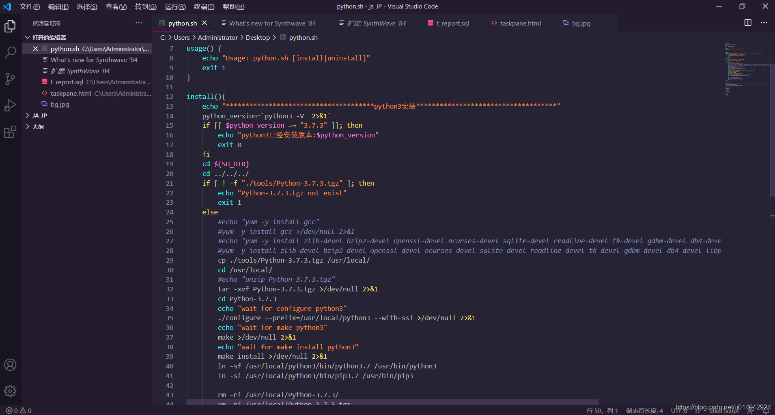This screenshot has height=415, width=775.
Task: Open the Explorer view in the activity bar
Action: (10, 26)
